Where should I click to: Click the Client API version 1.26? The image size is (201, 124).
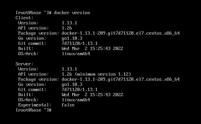[67, 28]
